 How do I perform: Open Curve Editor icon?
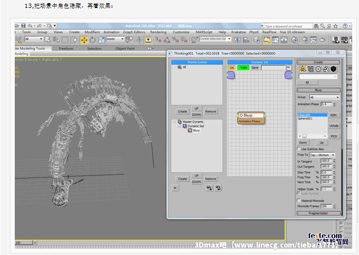pyautogui.click(x=275, y=40)
